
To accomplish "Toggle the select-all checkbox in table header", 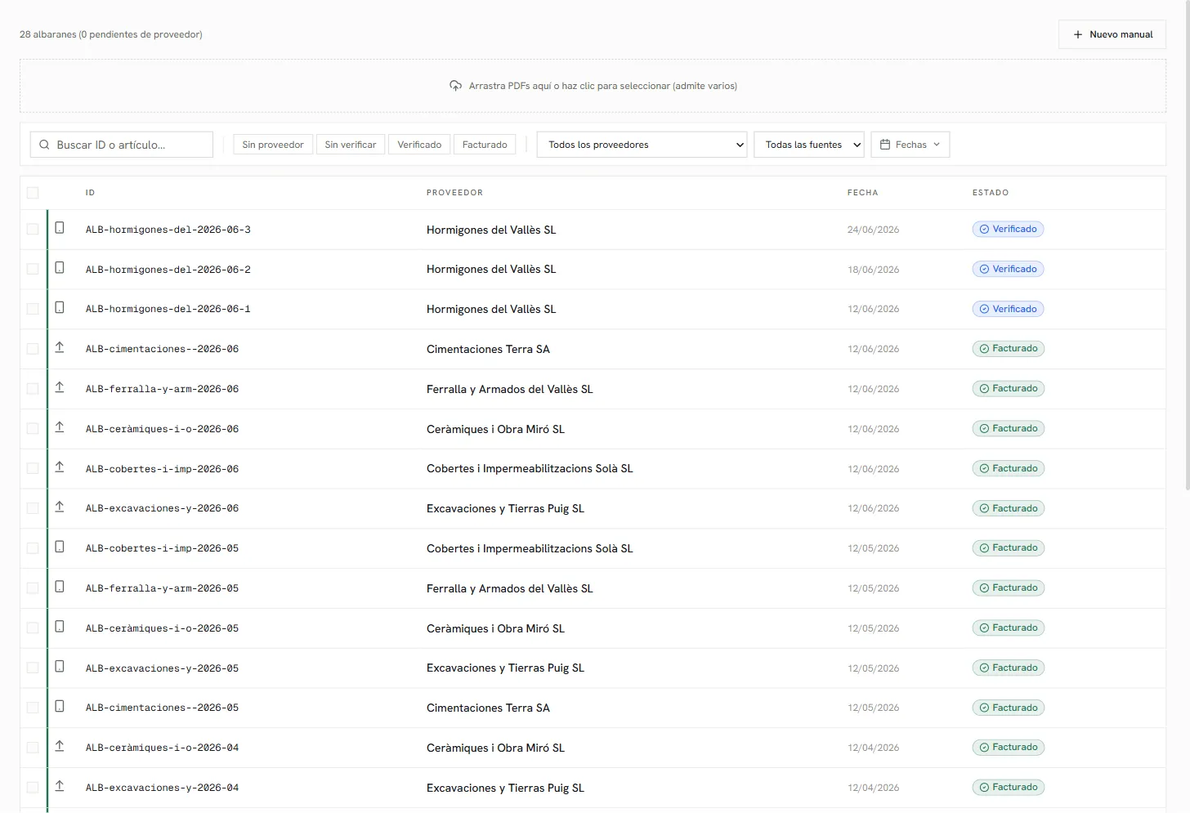I will coord(33,193).
